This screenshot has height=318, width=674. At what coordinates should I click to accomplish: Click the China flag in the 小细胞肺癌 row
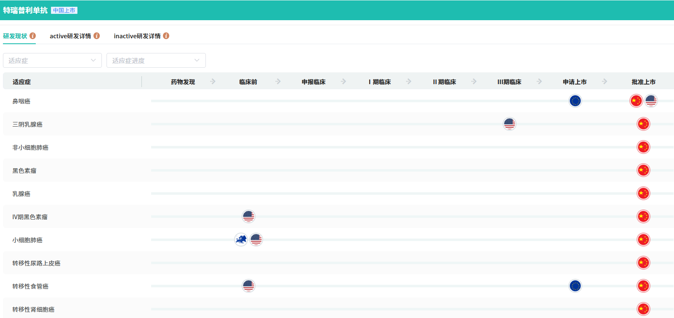tap(643, 240)
